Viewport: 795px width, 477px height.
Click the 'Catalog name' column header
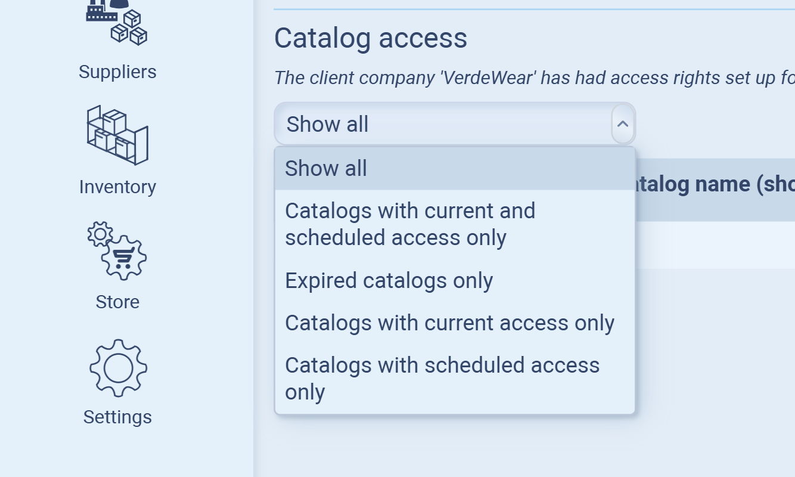coord(715,185)
